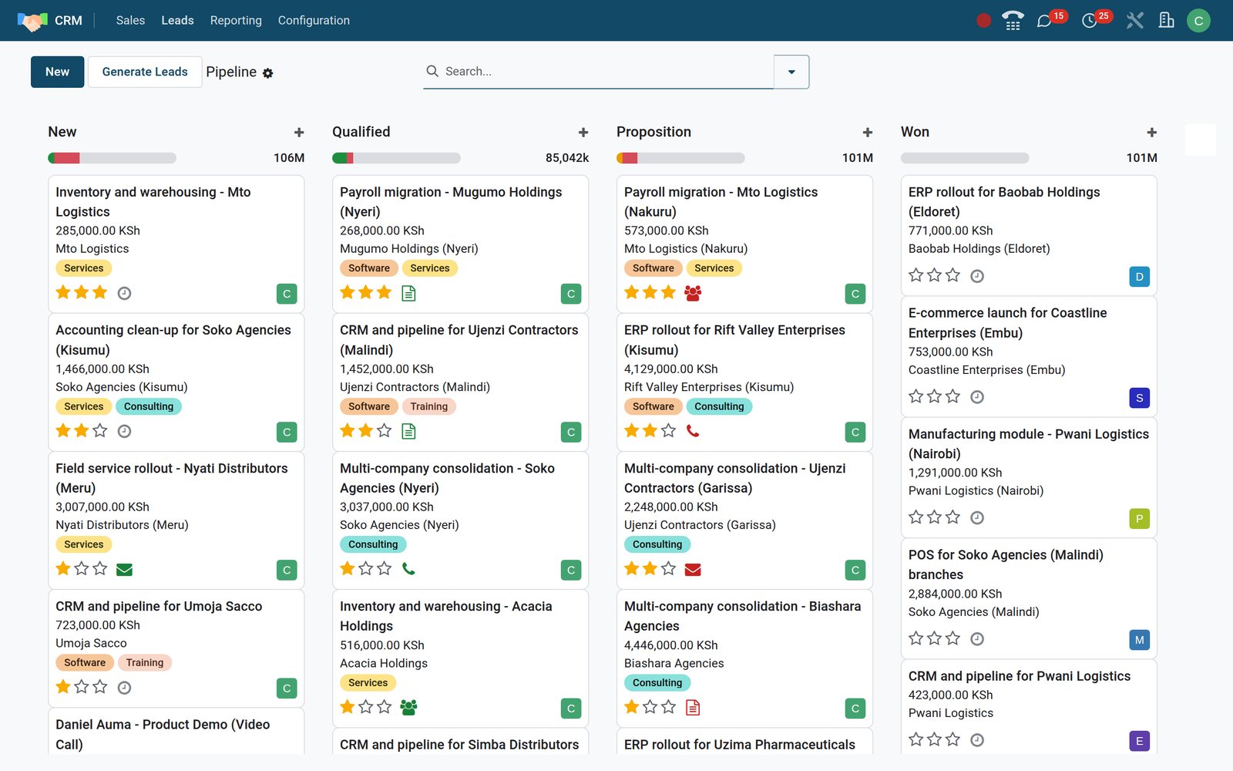Click the red recording indicator icon

[x=983, y=21]
